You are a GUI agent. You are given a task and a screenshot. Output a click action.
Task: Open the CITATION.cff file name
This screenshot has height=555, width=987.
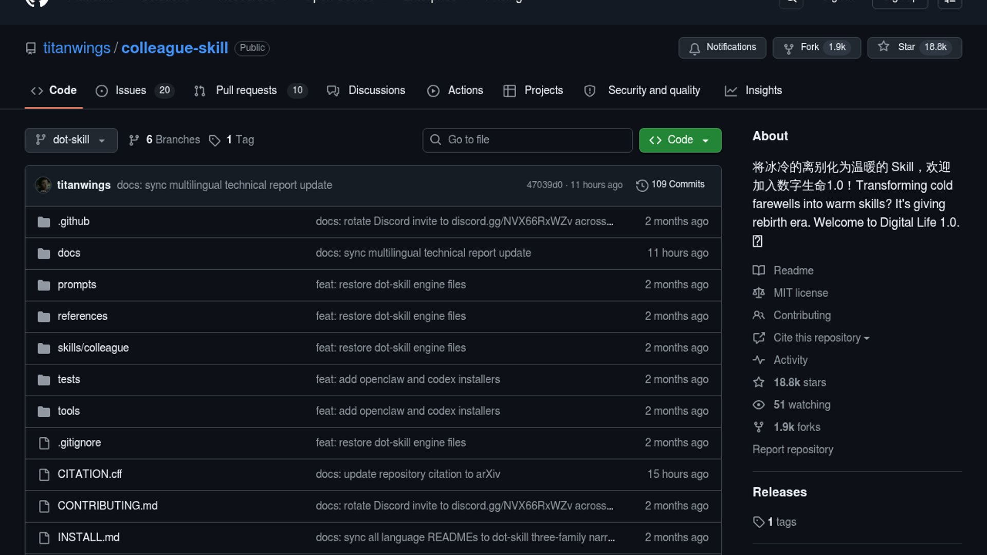coord(89,474)
